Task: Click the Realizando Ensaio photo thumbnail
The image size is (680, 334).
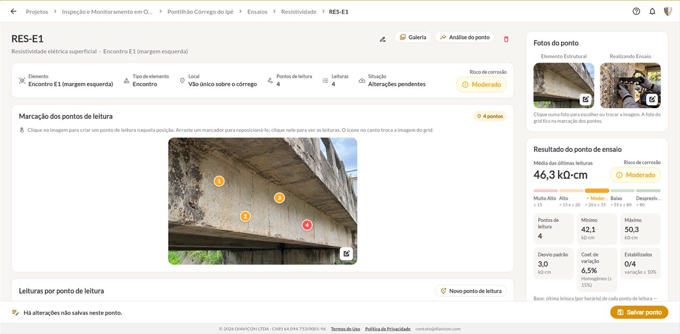Action: pos(630,85)
